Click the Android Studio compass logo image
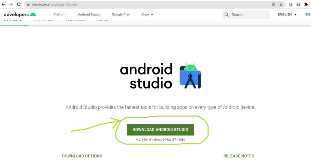The height and width of the screenshot is (167, 311). tap(190, 76)
